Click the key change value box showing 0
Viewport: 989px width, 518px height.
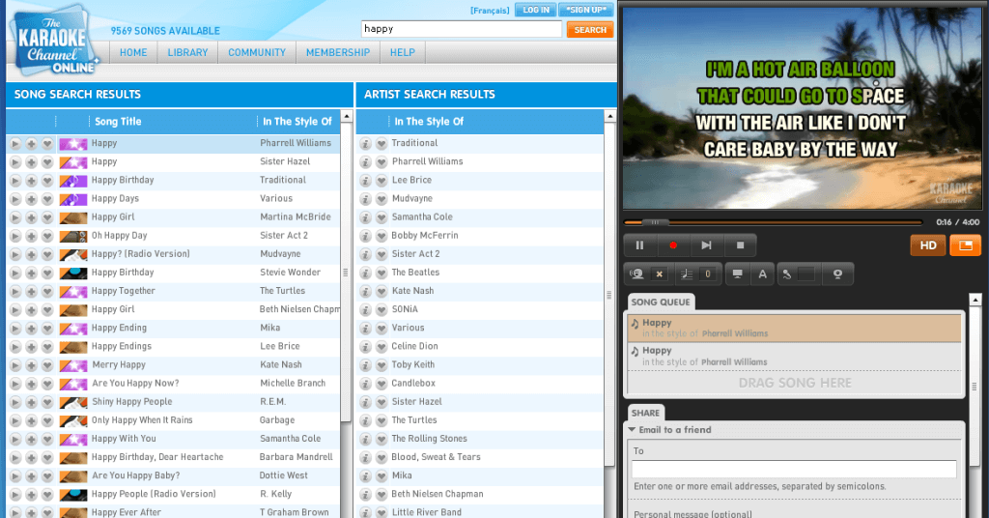[x=708, y=273]
